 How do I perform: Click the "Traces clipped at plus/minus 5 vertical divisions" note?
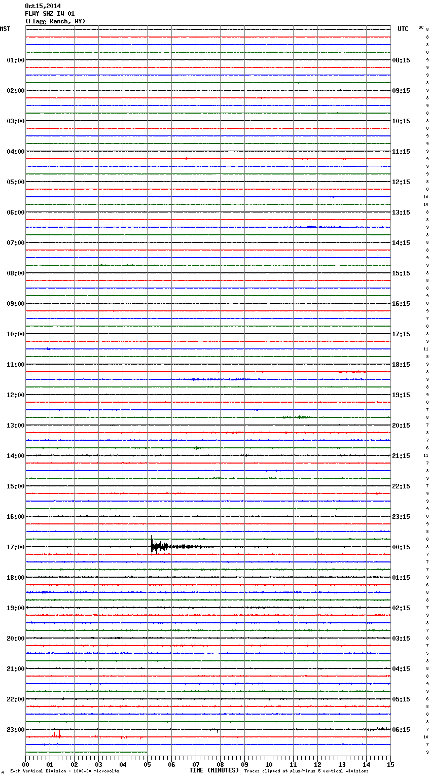pos(306,771)
